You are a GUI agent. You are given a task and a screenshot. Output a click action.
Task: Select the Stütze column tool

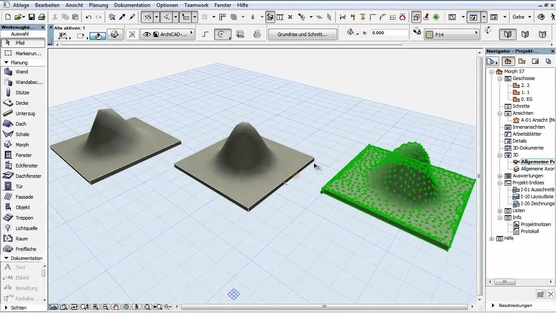coord(23,93)
